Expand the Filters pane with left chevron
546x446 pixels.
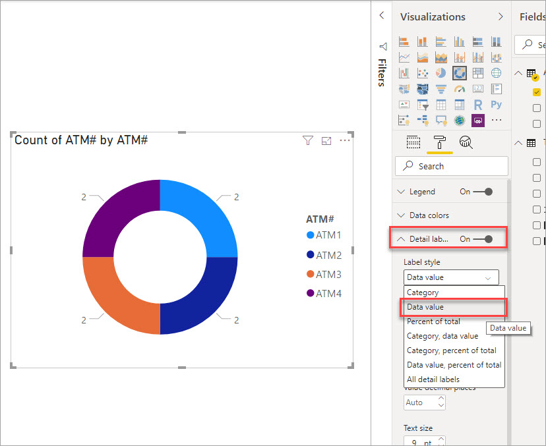[x=382, y=15]
